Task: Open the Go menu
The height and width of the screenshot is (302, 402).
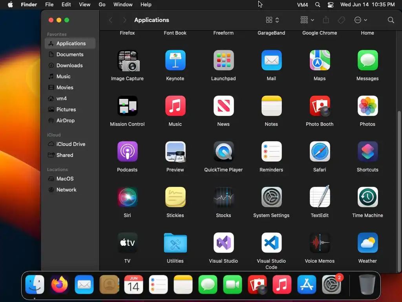Action: click(x=102, y=5)
